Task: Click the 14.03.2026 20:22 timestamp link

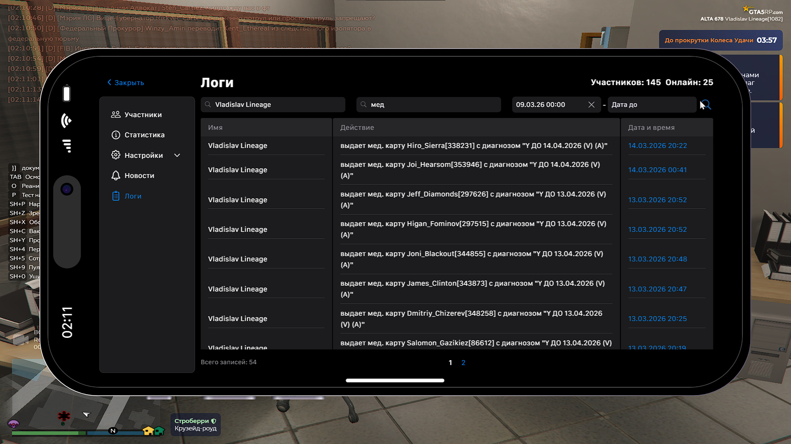Action: coord(657,146)
